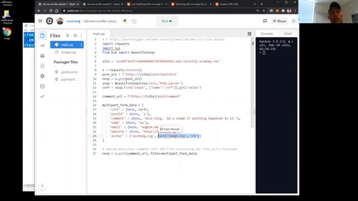Switch to second browser tab lab-xxe-via-file-upload-2
358x201 pixels.
tap(102, 4)
